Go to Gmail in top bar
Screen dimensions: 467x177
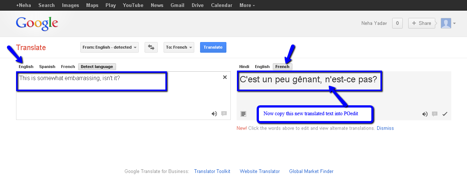coord(177,5)
